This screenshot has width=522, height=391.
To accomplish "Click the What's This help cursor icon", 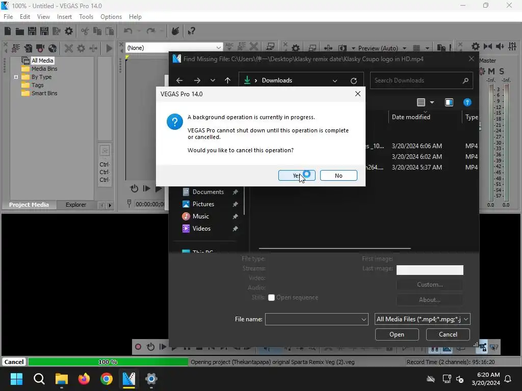I will pyautogui.click(x=191, y=31).
